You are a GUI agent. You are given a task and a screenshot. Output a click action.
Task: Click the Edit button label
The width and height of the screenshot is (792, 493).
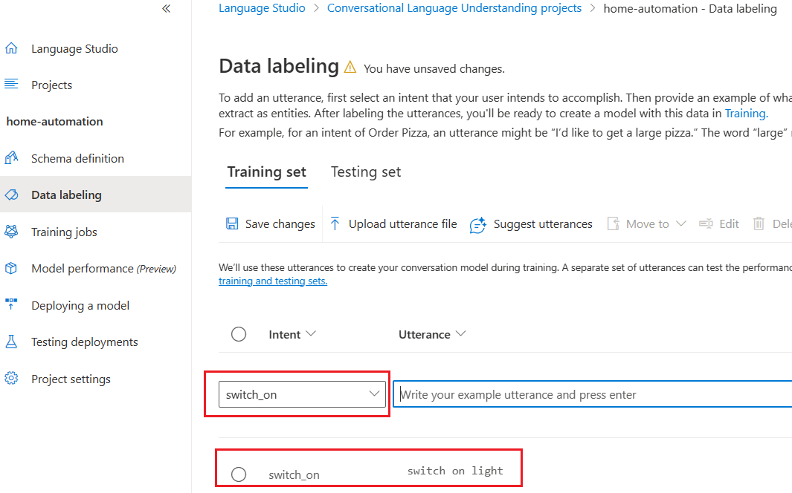pyautogui.click(x=729, y=223)
